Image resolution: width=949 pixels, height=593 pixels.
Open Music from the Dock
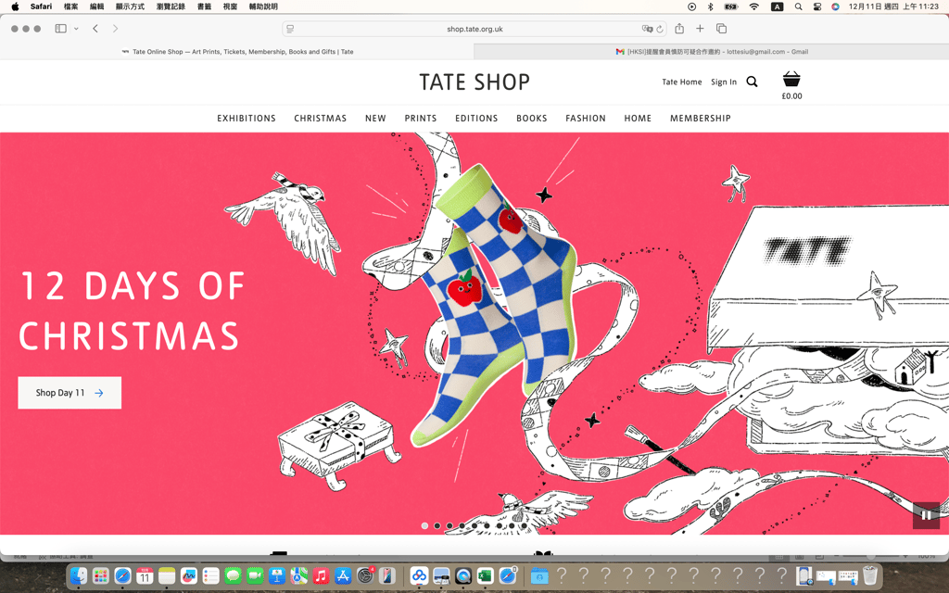click(x=321, y=575)
